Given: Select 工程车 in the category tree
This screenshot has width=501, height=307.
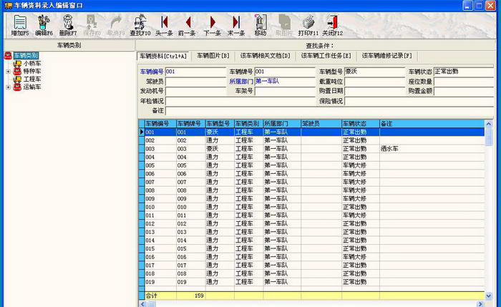Looking at the screenshot, I should coord(32,79).
